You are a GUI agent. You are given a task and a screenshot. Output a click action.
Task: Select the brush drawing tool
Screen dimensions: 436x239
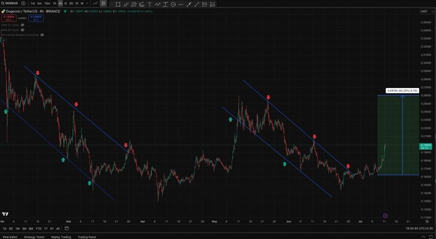[x=126, y=4]
